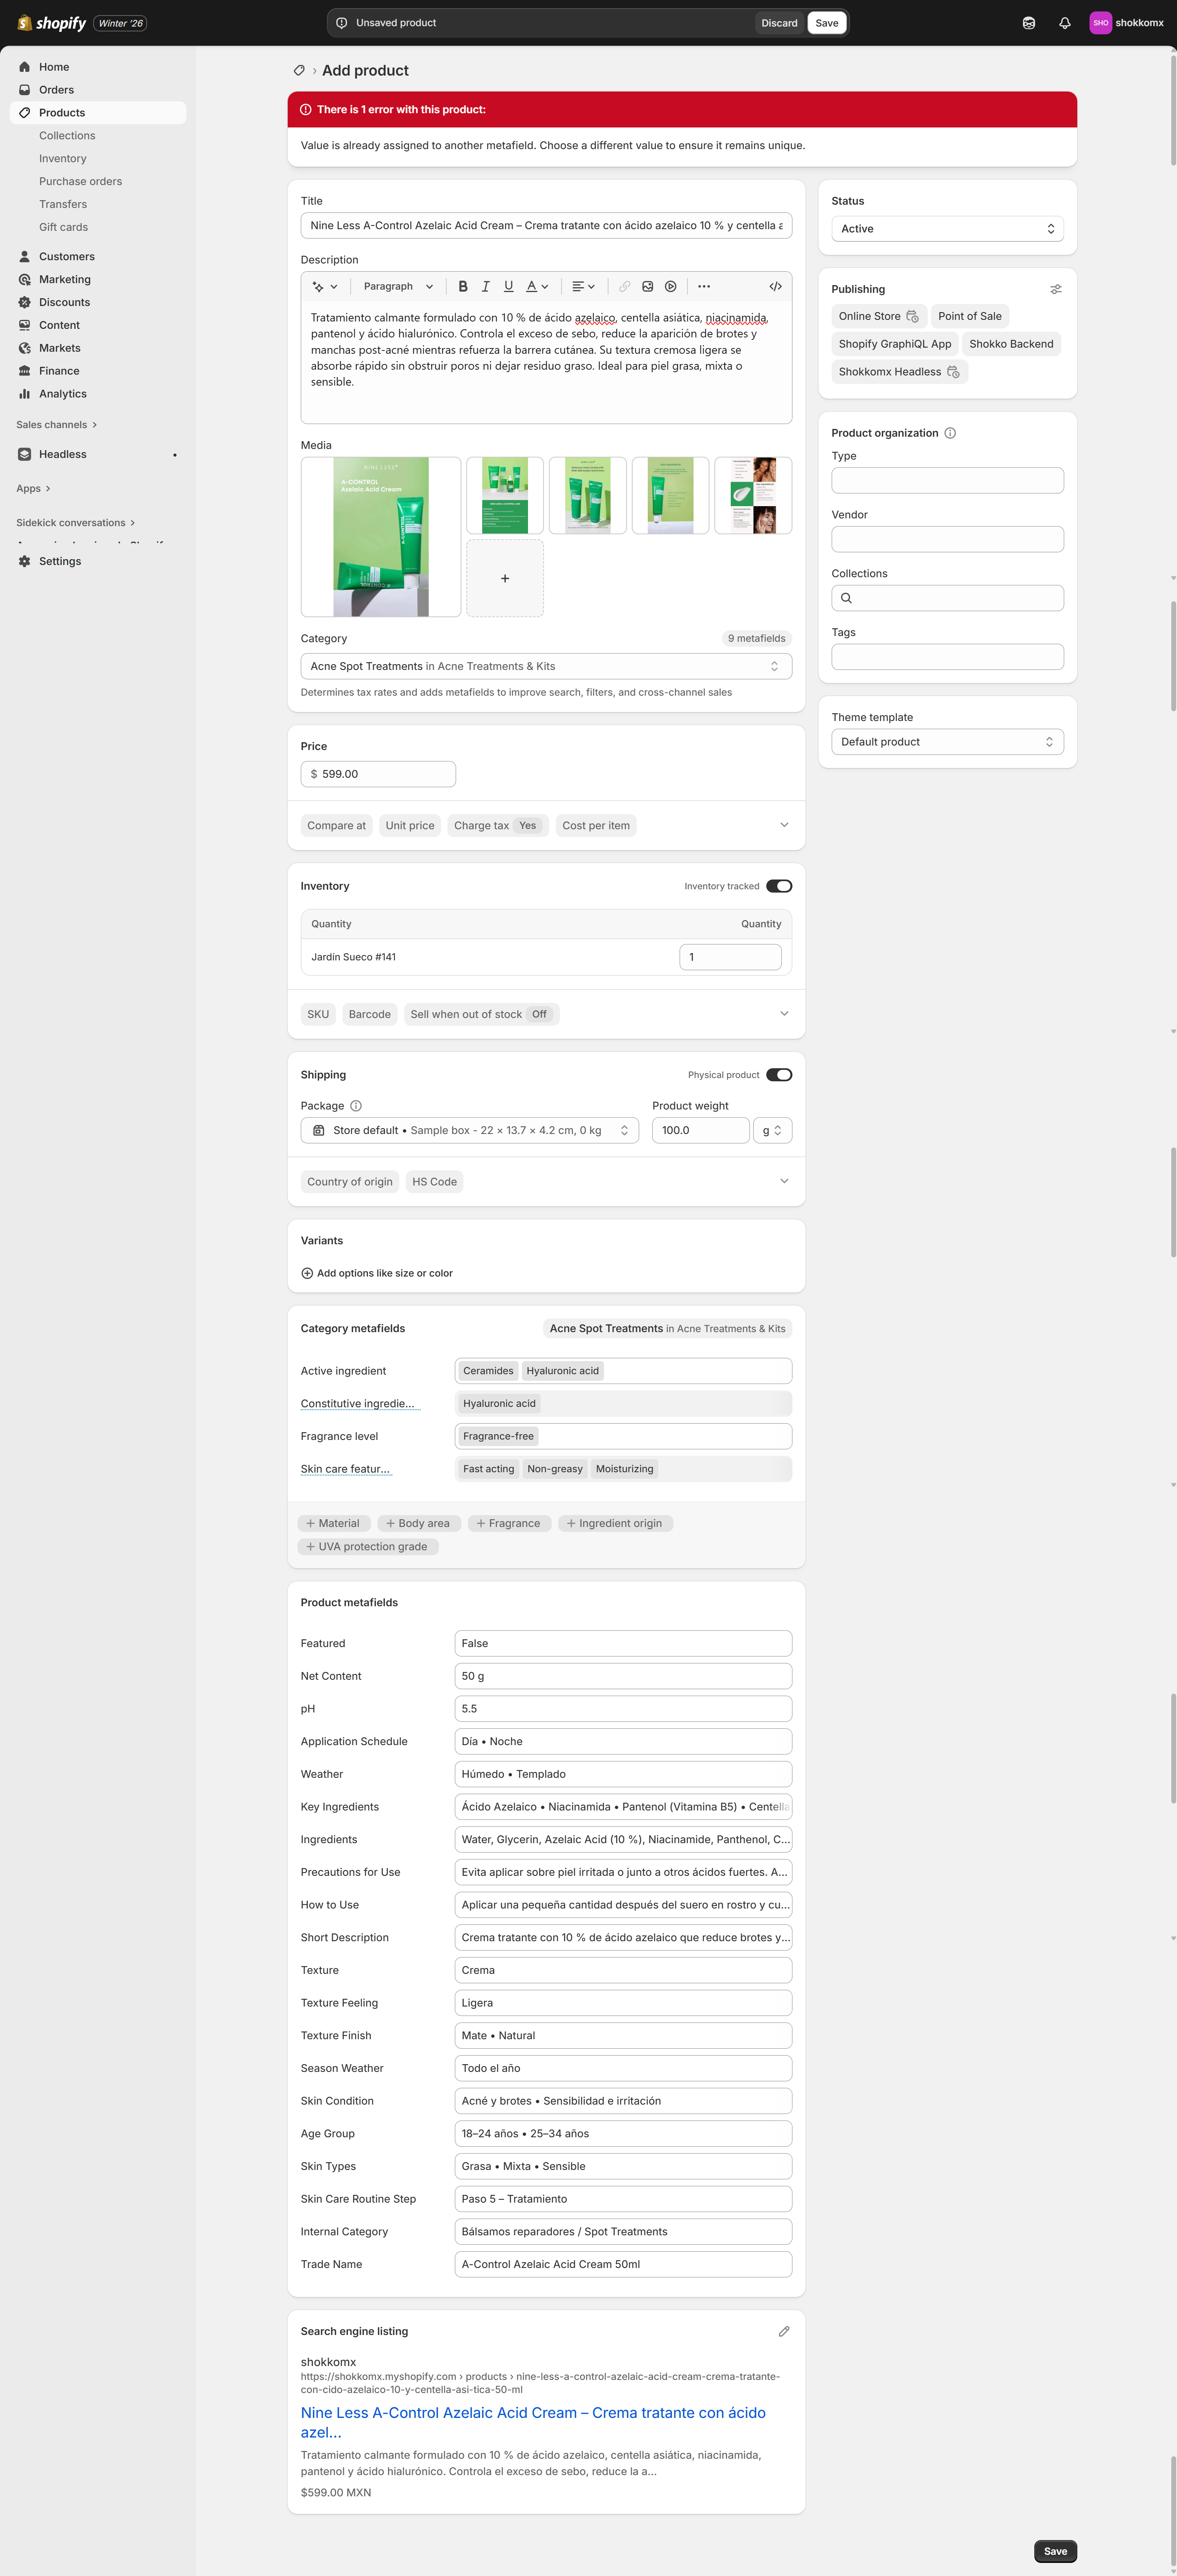Click product tag breadcrumb icon
The height and width of the screenshot is (2576, 1177).
(x=298, y=71)
